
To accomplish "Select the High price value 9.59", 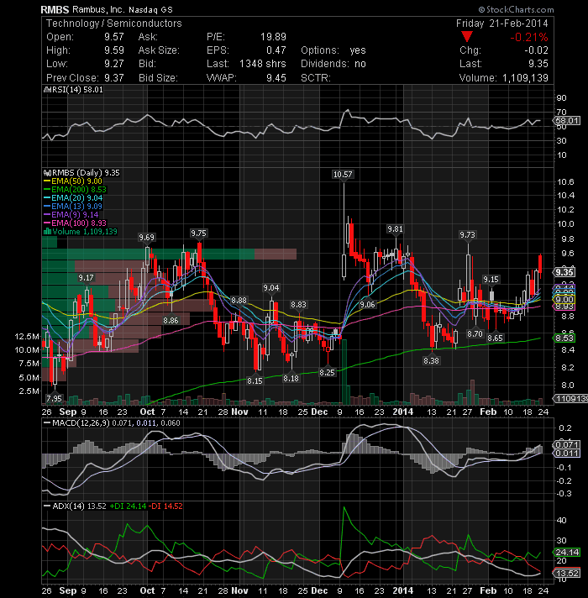I will [x=114, y=50].
